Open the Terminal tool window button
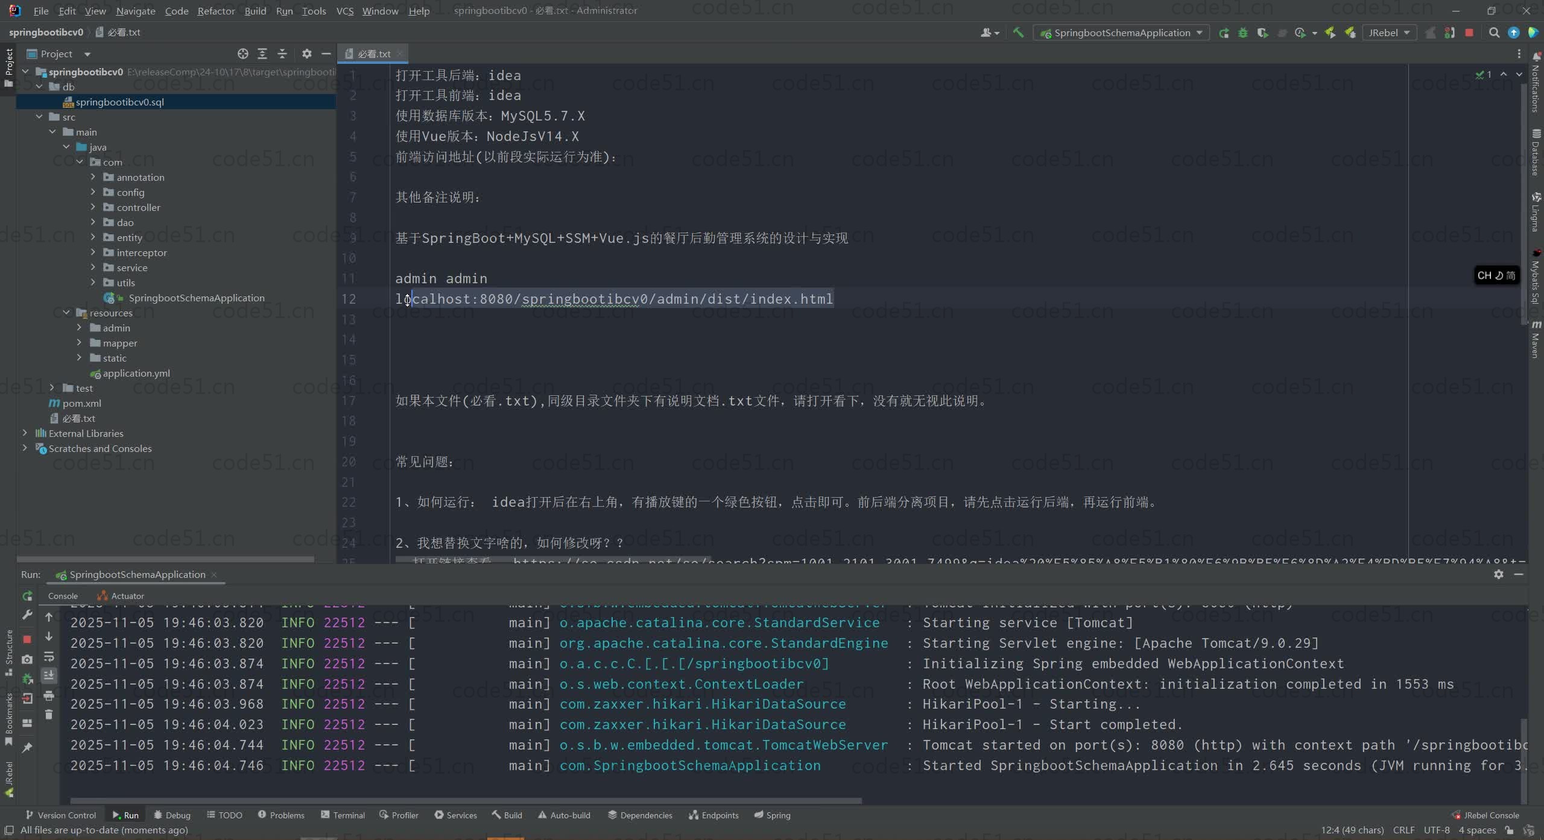Screen dimensions: 1544x840 point(343,815)
